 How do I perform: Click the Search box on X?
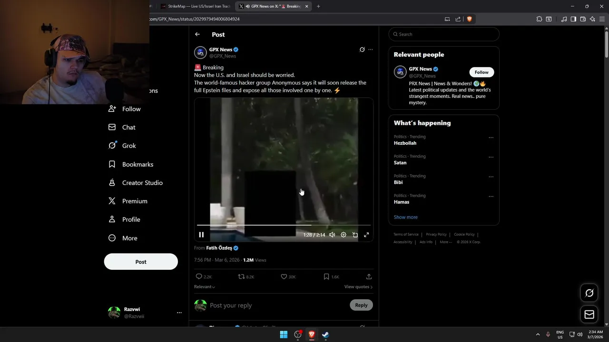pos(444,34)
